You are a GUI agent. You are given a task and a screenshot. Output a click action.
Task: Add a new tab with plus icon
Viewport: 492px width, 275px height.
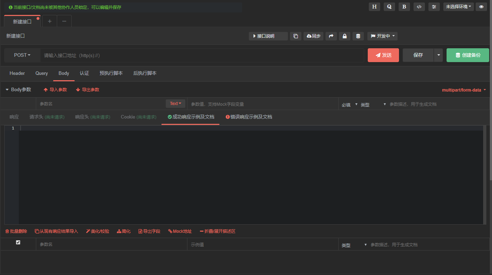[50, 21]
